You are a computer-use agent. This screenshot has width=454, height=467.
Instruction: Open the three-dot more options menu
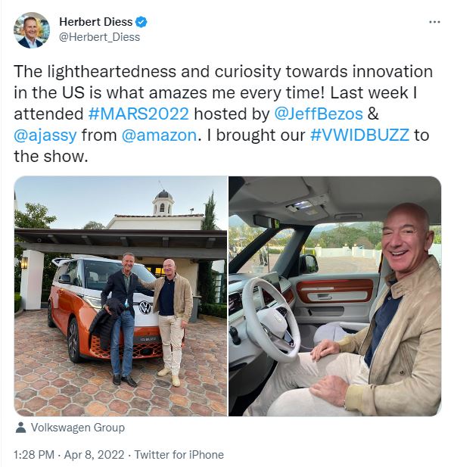point(434,22)
